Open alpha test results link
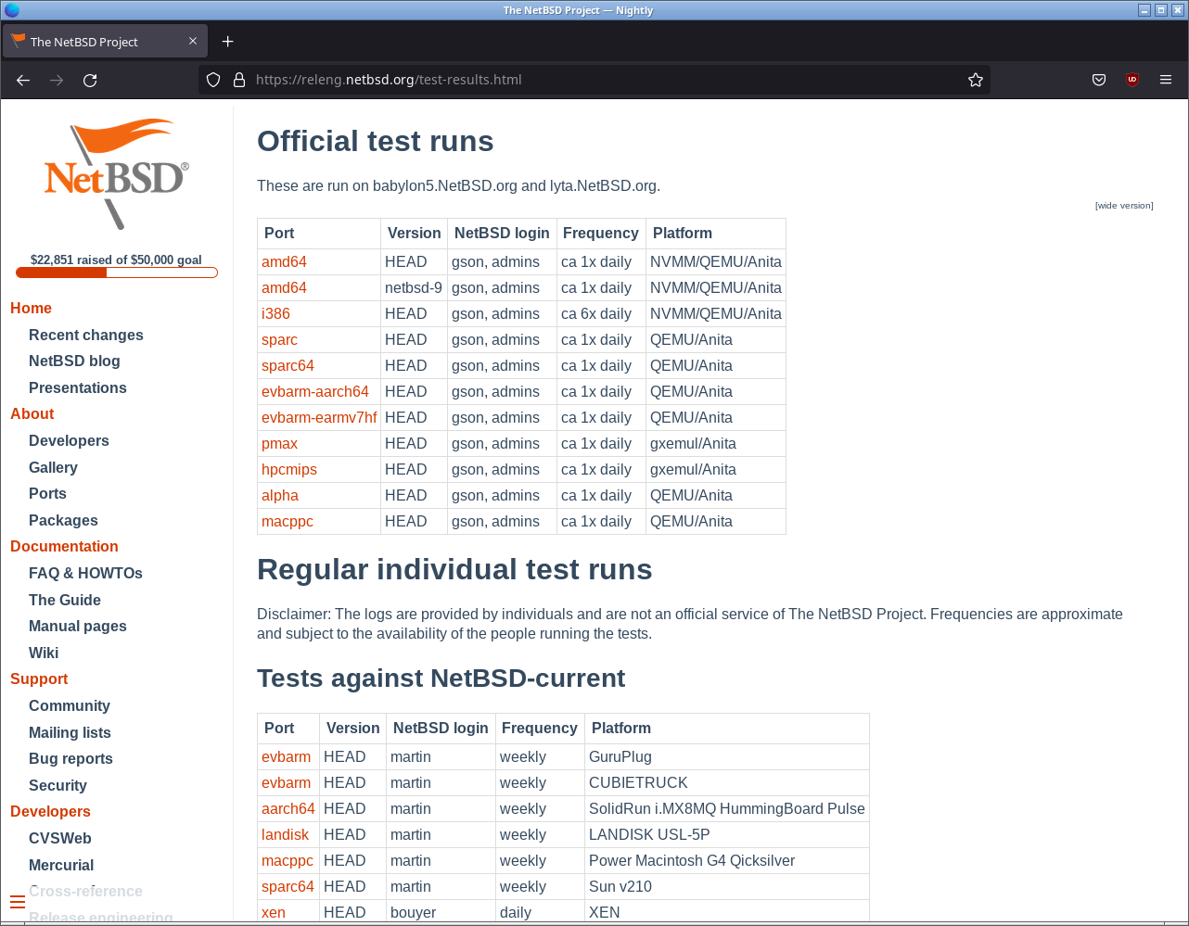This screenshot has height=926, width=1189. click(x=280, y=496)
